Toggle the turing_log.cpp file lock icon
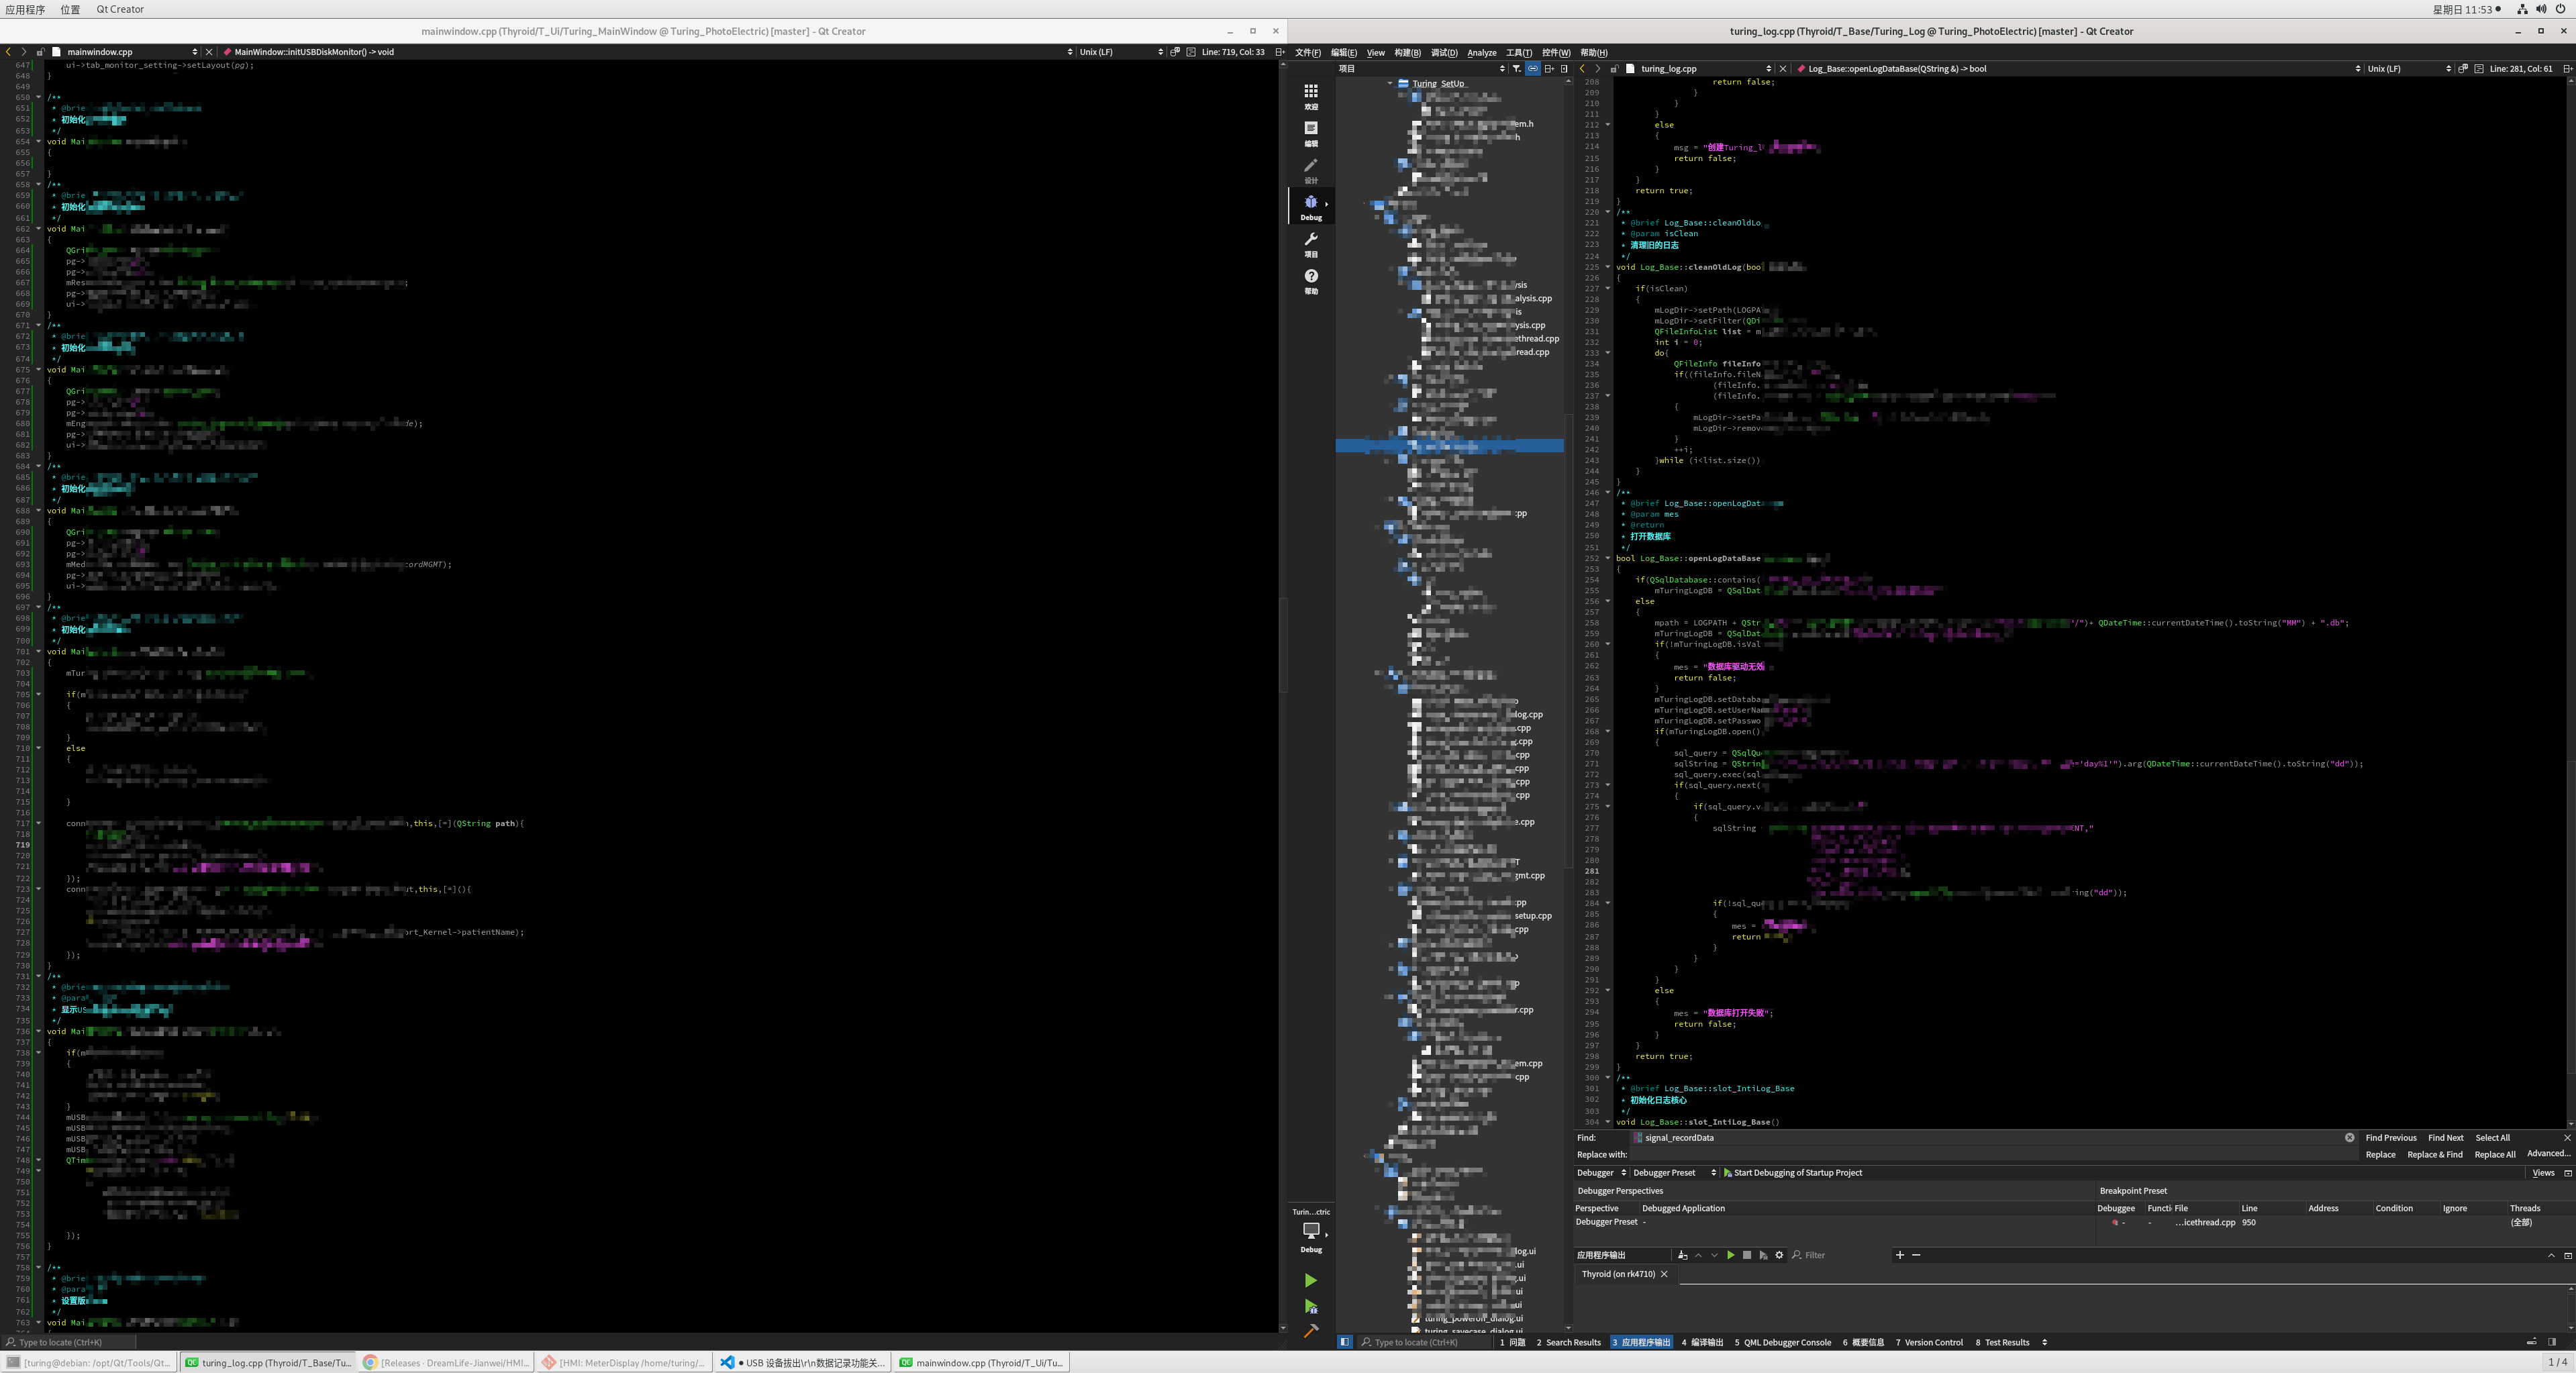The width and height of the screenshot is (2576, 1373). tap(1614, 69)
